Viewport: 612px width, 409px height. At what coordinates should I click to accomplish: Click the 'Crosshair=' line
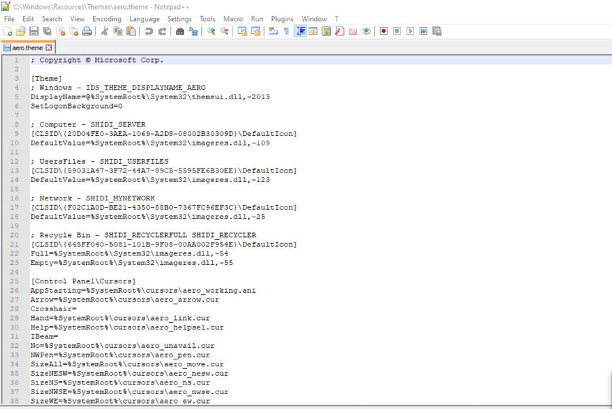(54, 309)
